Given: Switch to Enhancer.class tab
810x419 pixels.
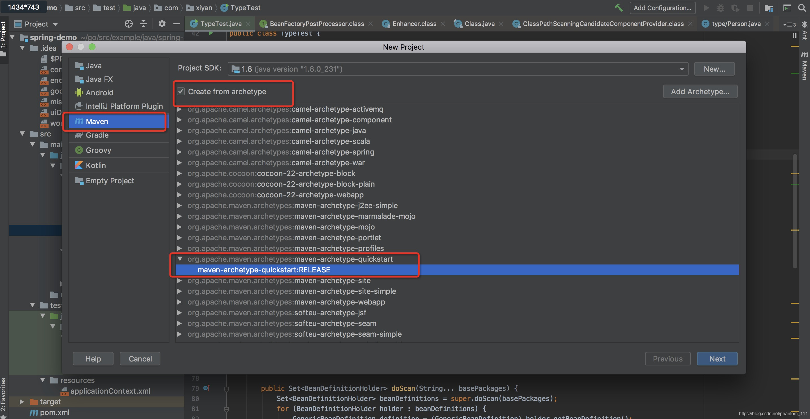Looking at the screenshot, I should click(414, 24).
